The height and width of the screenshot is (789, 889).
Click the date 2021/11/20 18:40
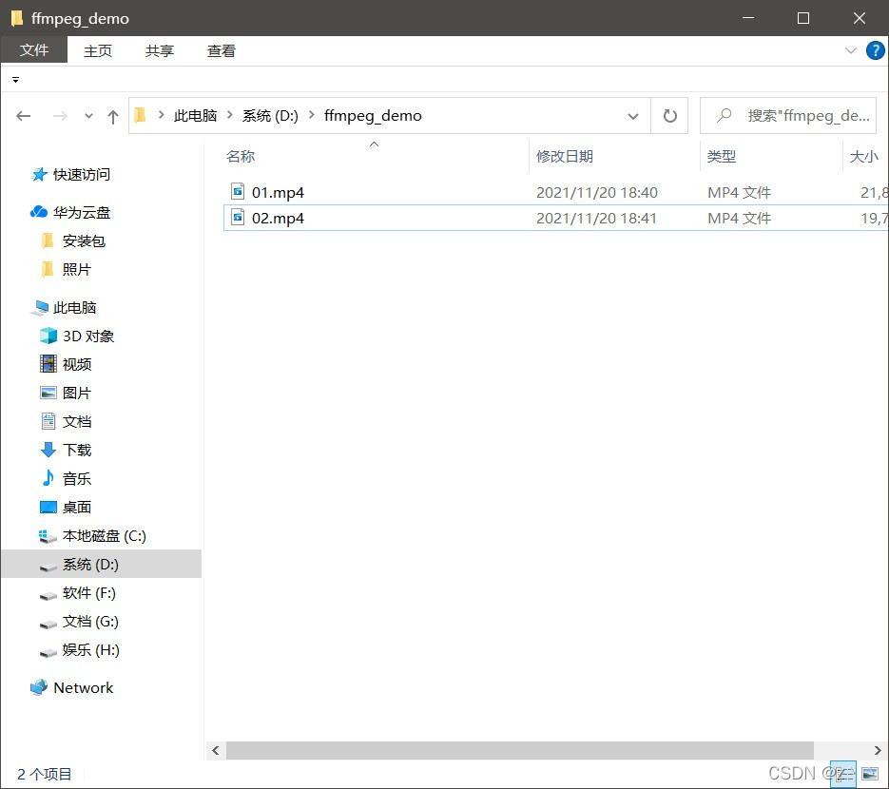[597, 193]
